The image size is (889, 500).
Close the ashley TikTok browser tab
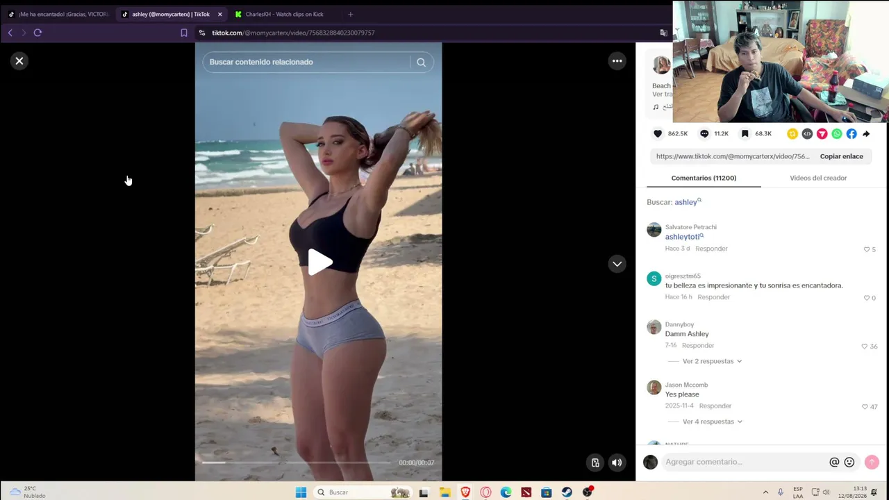pyautogui.click(x=219, y=14)
